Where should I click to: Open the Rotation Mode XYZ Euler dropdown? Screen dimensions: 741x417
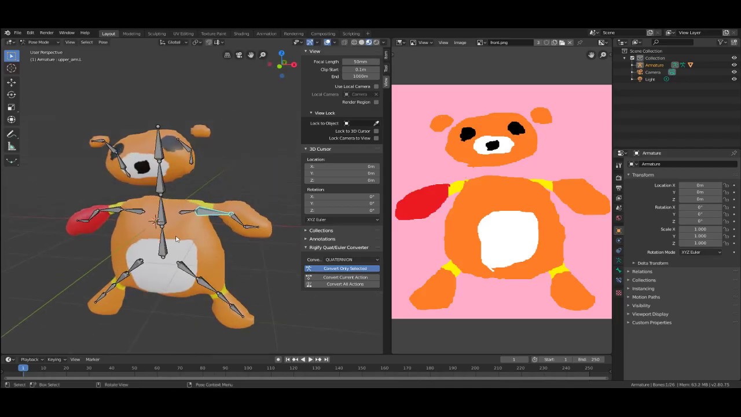point(702,253)
